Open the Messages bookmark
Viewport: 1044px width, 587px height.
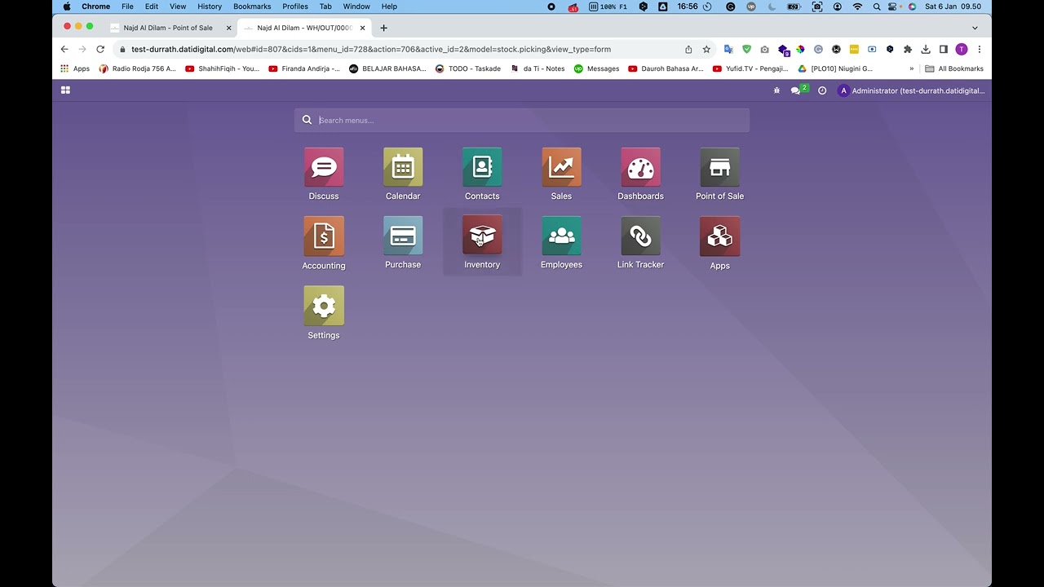[x=596, y=68]
